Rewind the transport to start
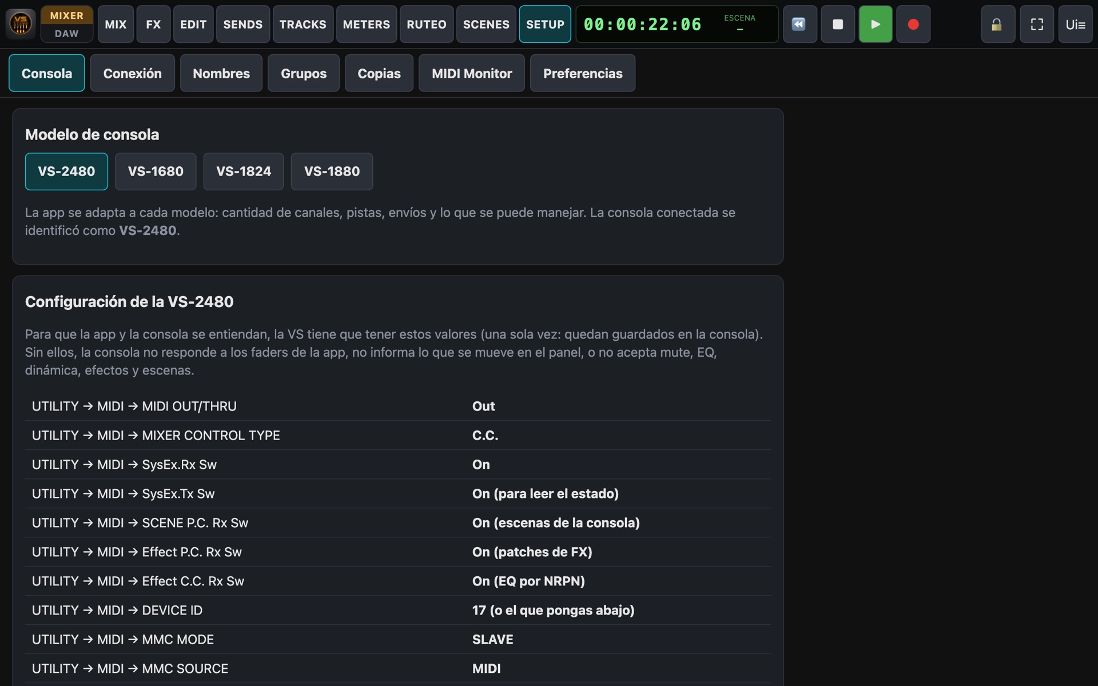This screenshot has height=686, width=1098. pyautogui.click(x=799, y=24)
